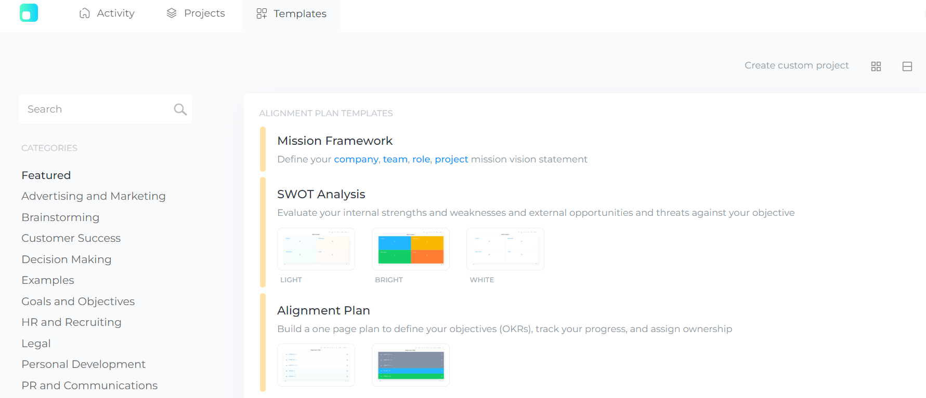
Task: Click the Templates grid icon
Action: (x=260, y=13)
